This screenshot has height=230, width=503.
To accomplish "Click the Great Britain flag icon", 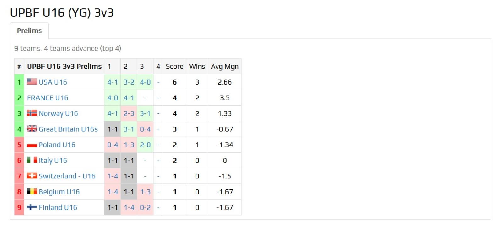I will pyautogui.click(x=32, y=129).
